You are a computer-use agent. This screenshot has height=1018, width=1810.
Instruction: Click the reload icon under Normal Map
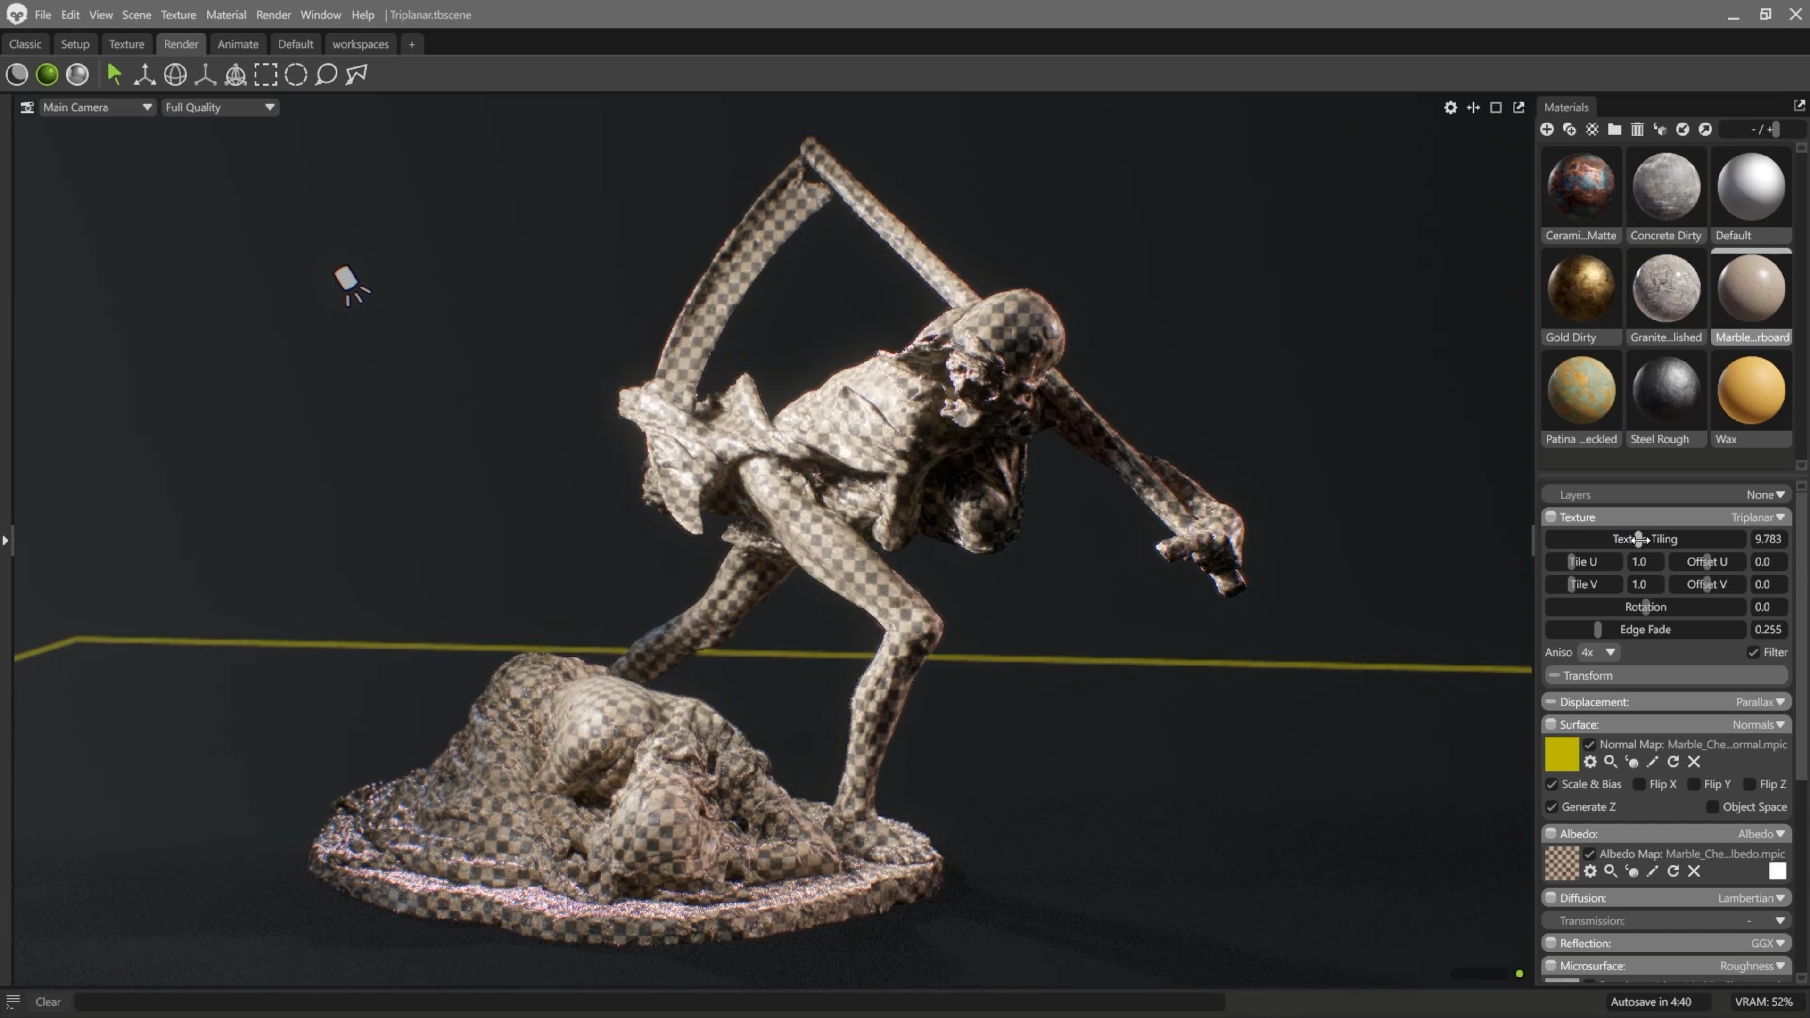(x=1674, y=762)
